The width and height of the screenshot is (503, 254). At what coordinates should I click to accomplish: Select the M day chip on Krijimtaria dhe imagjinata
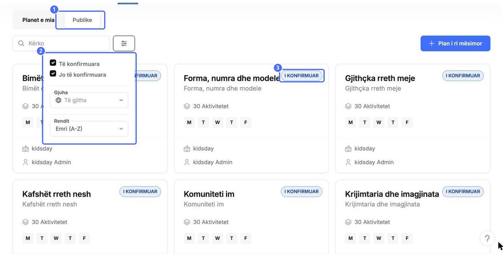tap(351, 239)
